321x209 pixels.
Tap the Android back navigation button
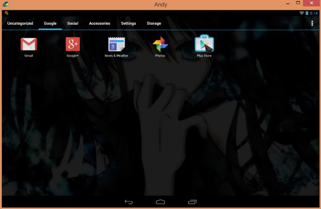pyautogui.click(x=129, y=202)
